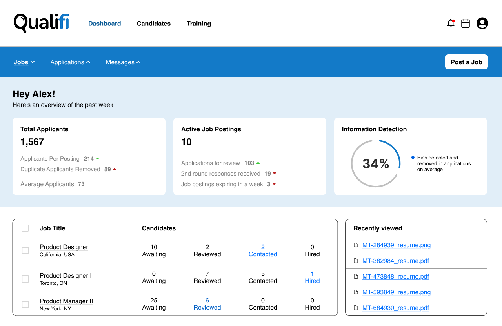Click file icon beside MT-684930_resume.pdf
The image size is (502, 326).
coord(356,308)
